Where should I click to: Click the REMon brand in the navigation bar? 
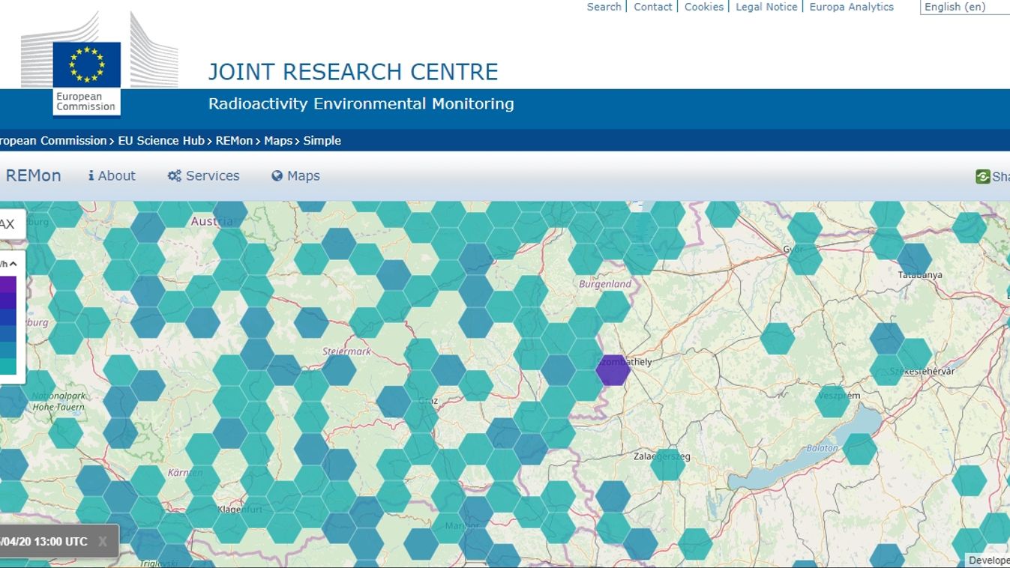click(x=33, y=176)
